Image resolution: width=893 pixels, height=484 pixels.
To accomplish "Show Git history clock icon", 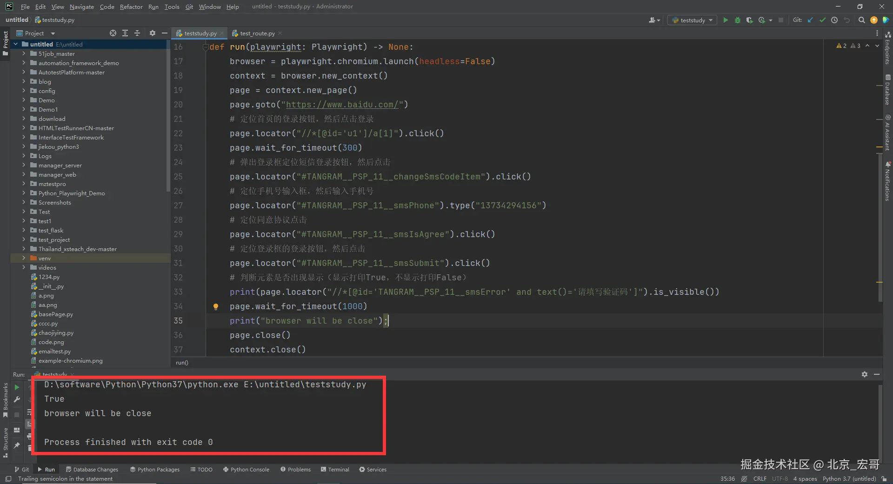I will click(834, 20).
